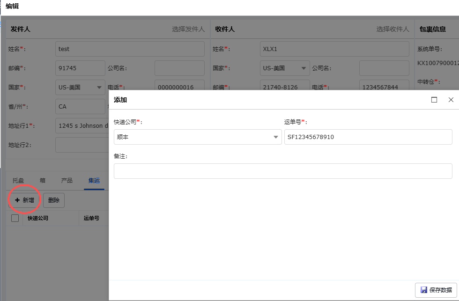Viewport: 459px width, 301px height.
Task: Switch to the 托盘 tab
Action: 18,181
